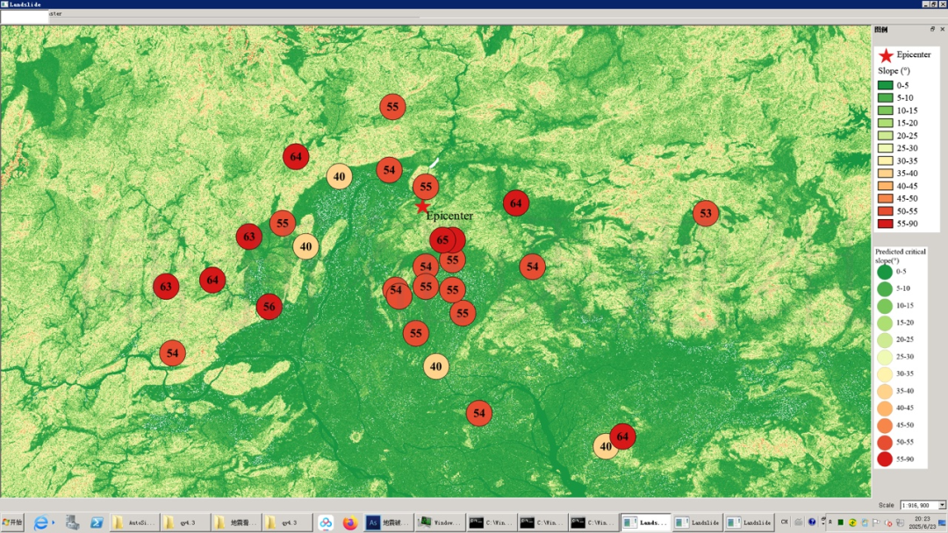Select the map marker labeled 53
Viewport: 948px width, 533px height.
706,213
